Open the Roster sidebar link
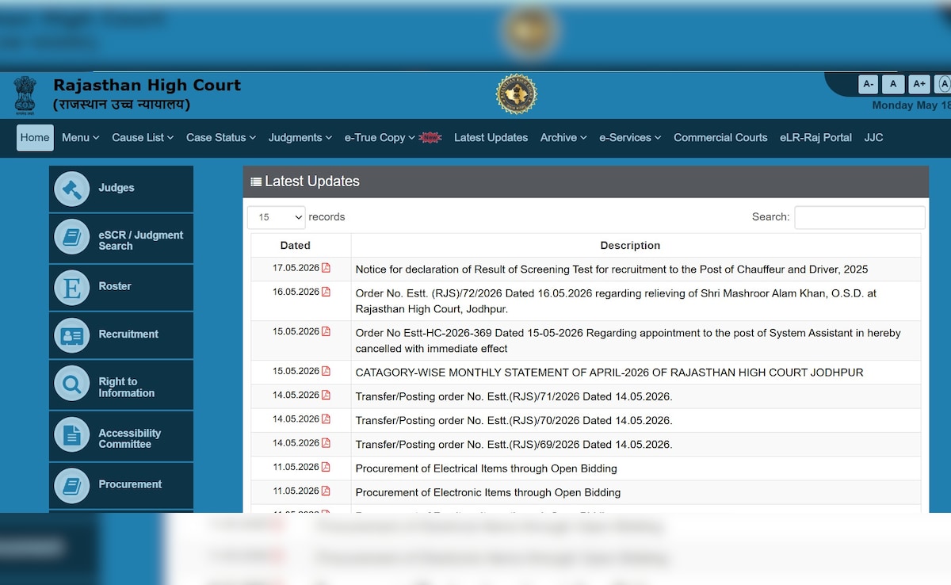This screenshot has width=951, height=585. (x=121, y=287)
